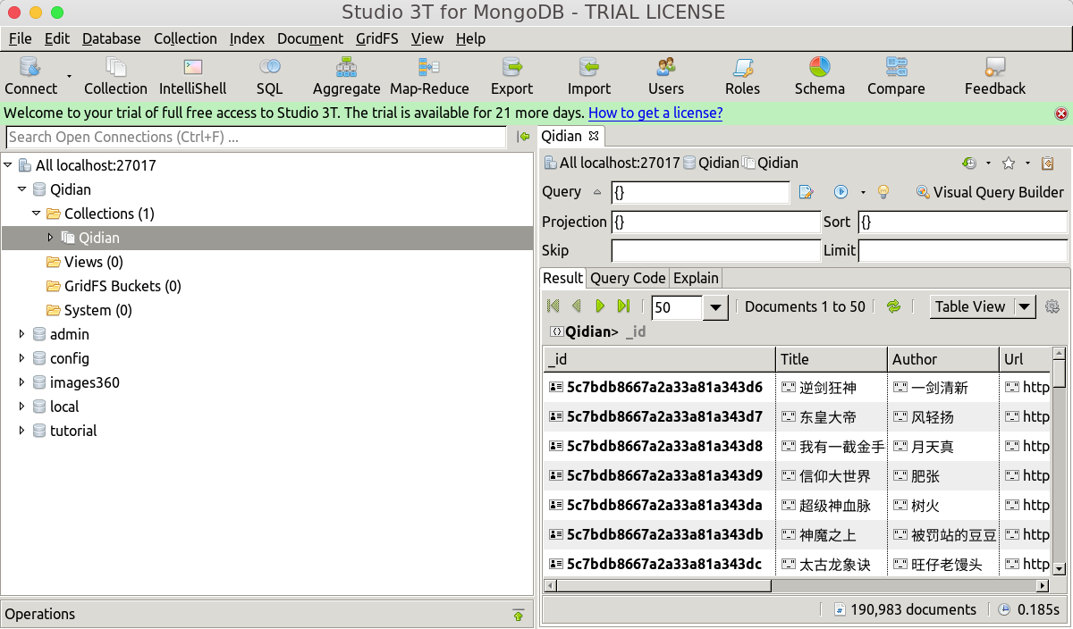Go to the previous results page

click(577, 306)
